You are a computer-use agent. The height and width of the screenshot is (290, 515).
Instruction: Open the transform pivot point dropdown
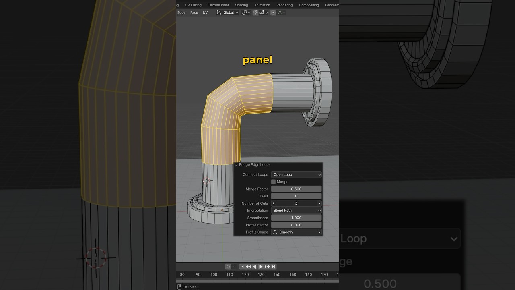[x=246, y=13]
